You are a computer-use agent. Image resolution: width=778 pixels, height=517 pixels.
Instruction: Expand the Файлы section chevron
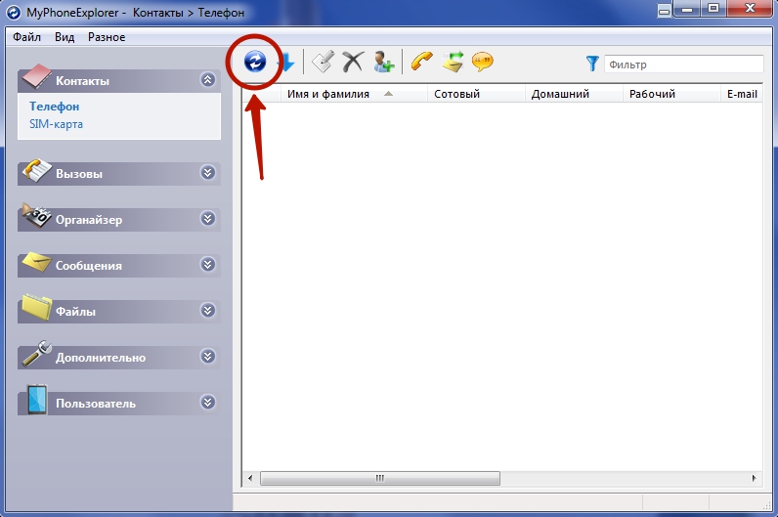(208, 311)
